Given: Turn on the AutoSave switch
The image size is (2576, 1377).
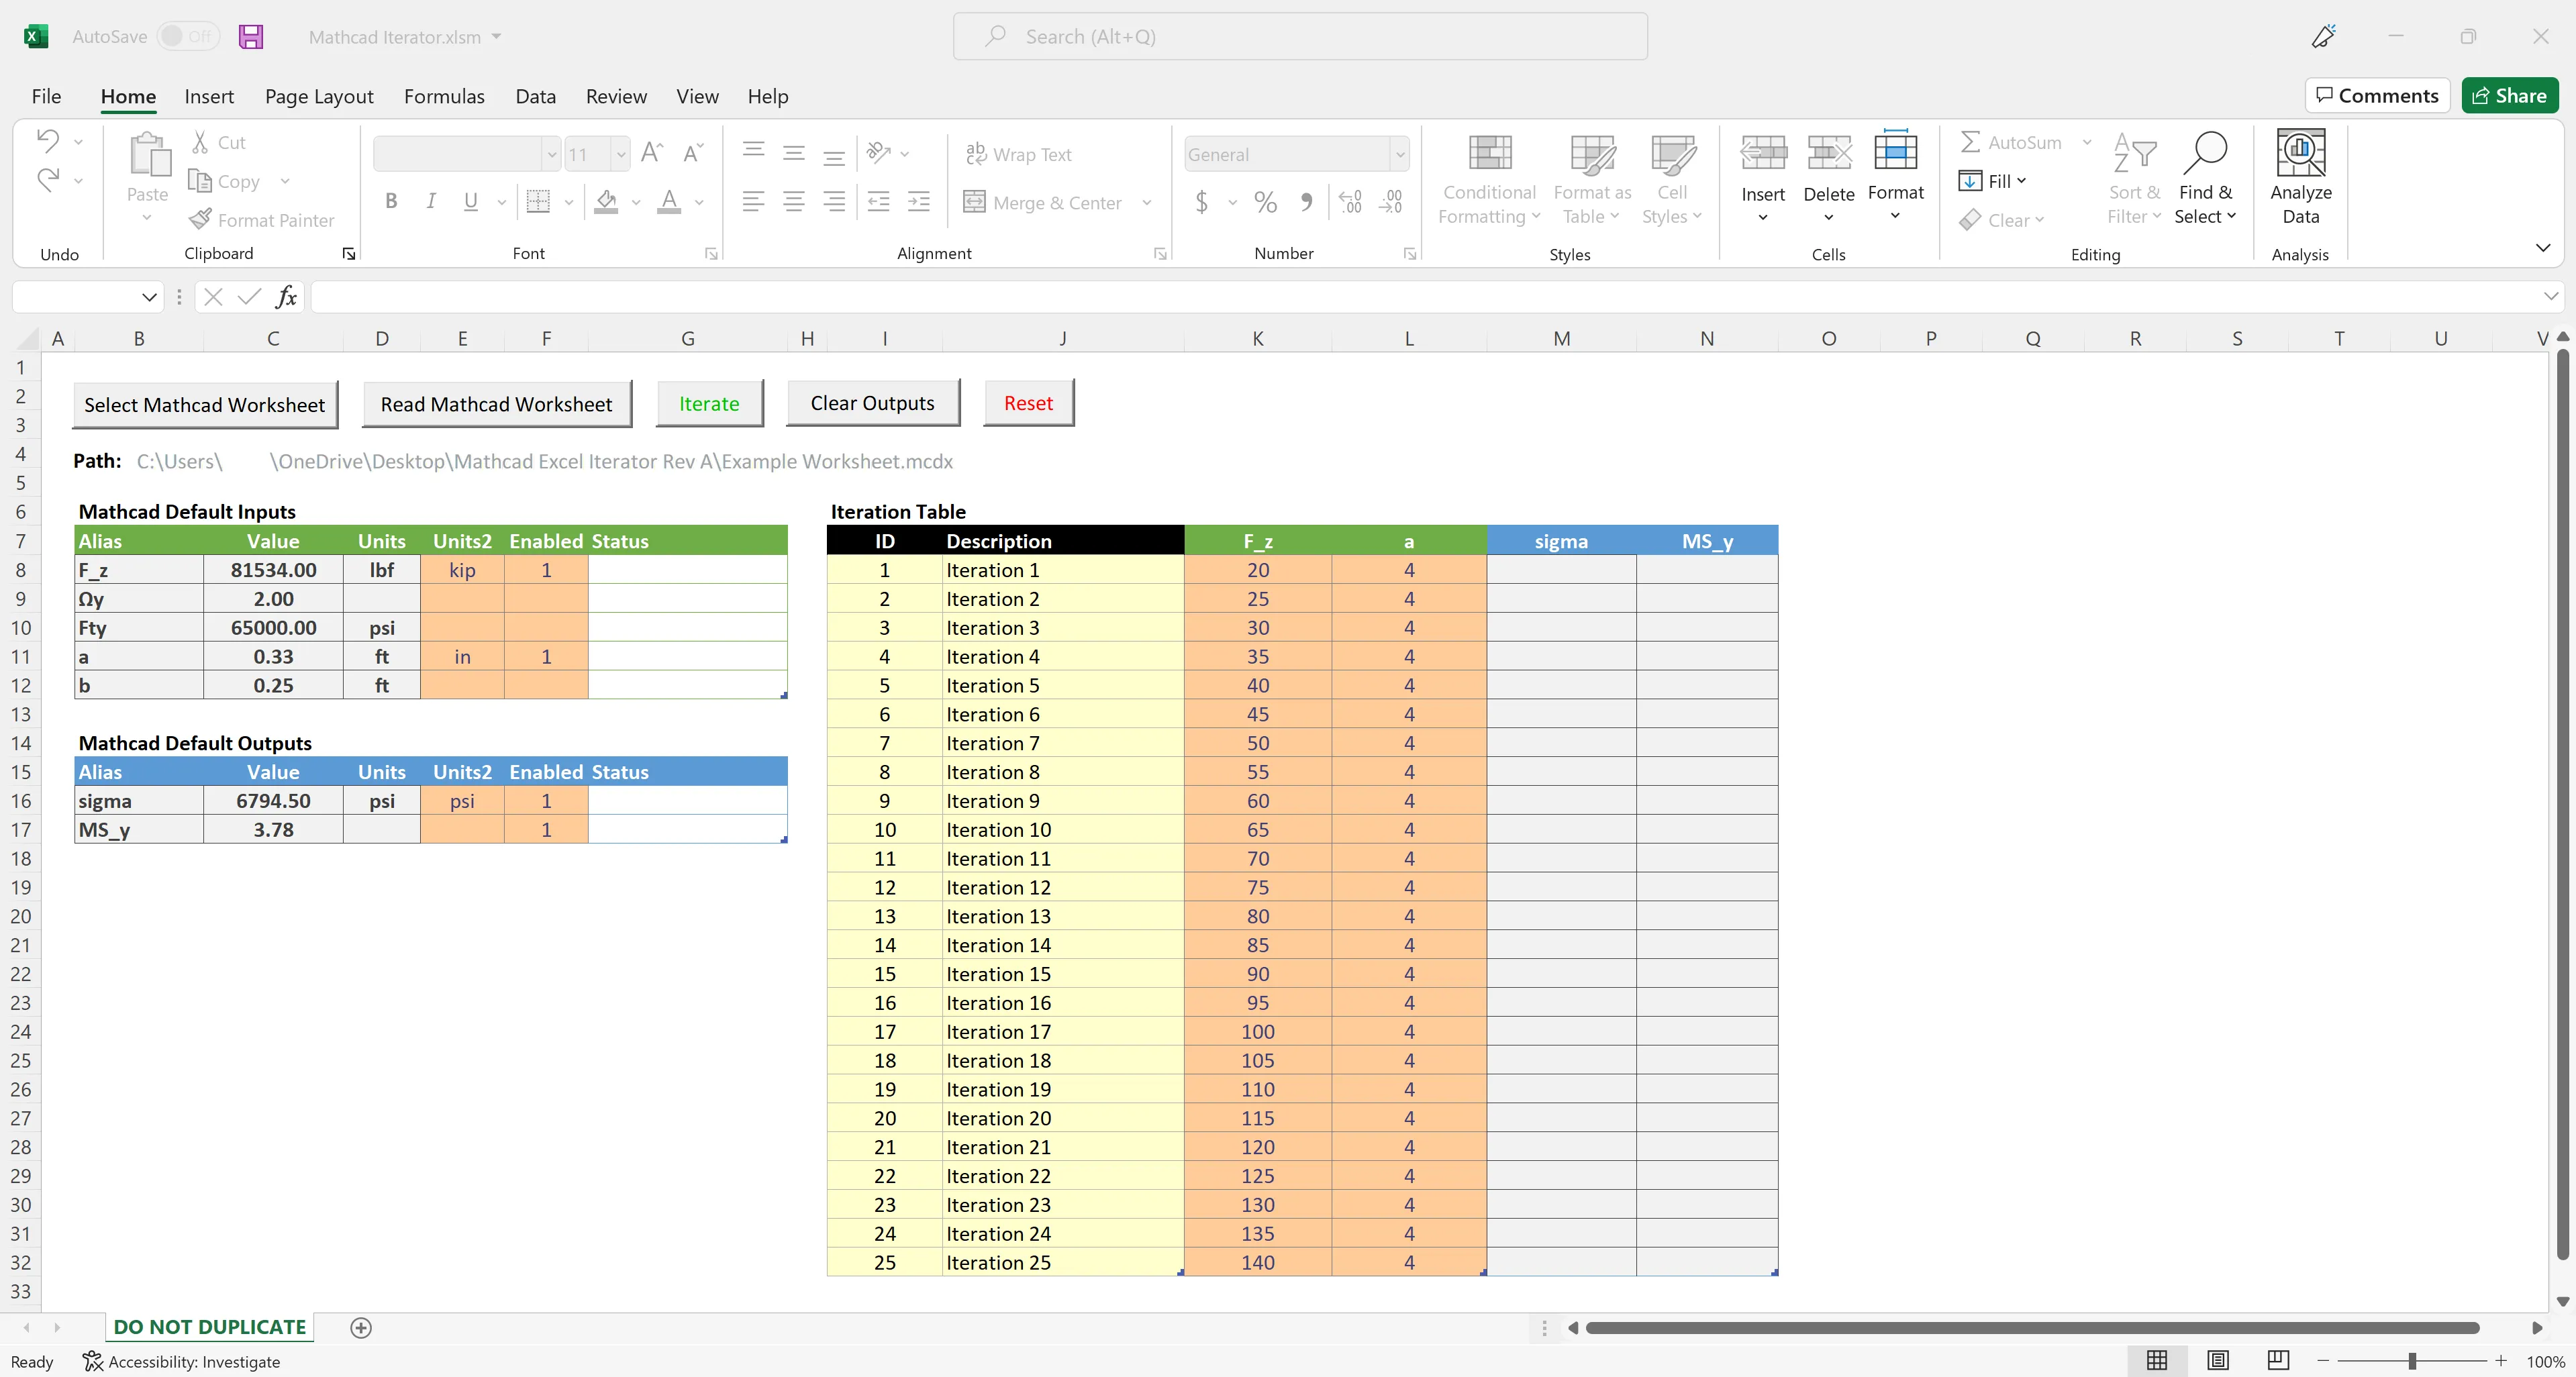Looking at the screenshot, I should coord(188,36).
